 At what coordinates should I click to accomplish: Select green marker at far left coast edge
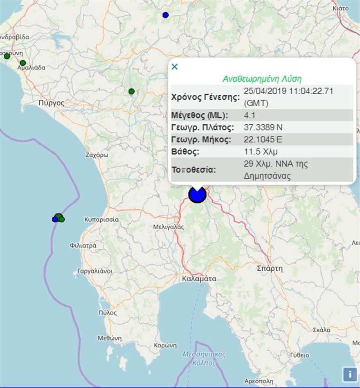pos(7,56)
